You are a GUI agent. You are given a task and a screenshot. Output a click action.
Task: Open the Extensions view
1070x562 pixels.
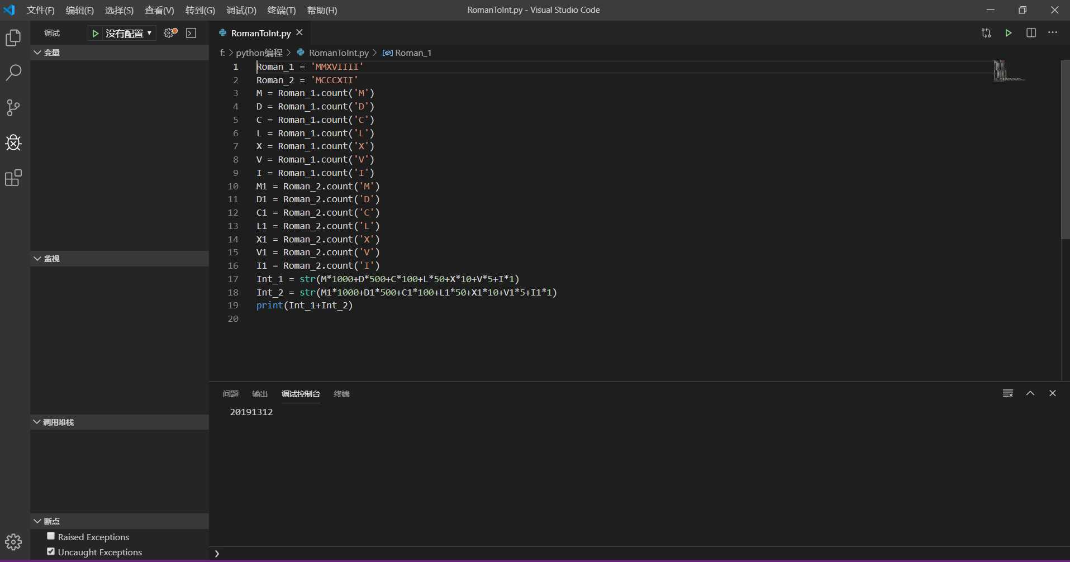[x=13, y=178]
